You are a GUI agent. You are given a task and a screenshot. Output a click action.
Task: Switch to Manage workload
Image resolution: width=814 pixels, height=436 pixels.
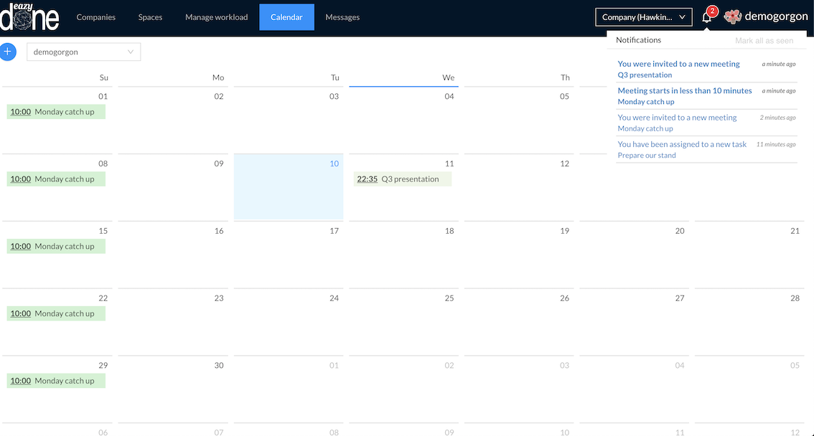(x=217, y=17)
